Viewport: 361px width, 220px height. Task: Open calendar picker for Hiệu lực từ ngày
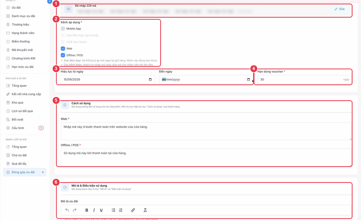click(150, 80)
